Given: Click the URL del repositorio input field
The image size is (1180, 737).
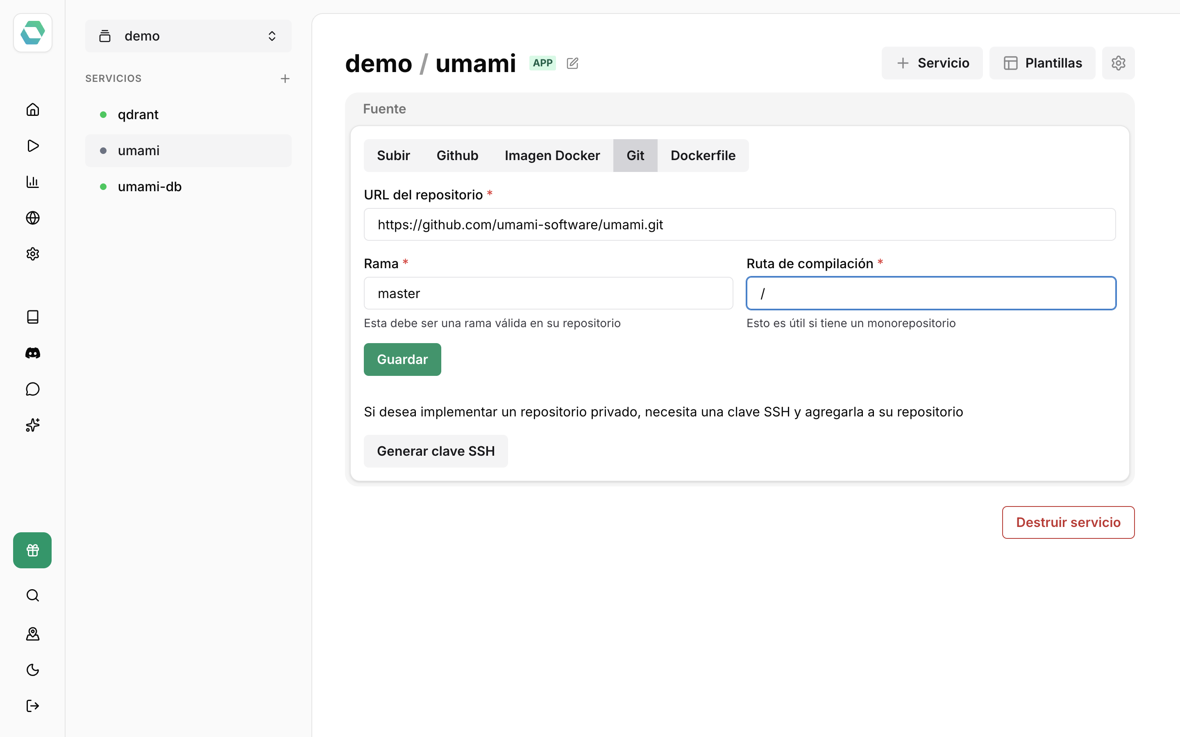Looking at the screenshot, I should (740, 225).
